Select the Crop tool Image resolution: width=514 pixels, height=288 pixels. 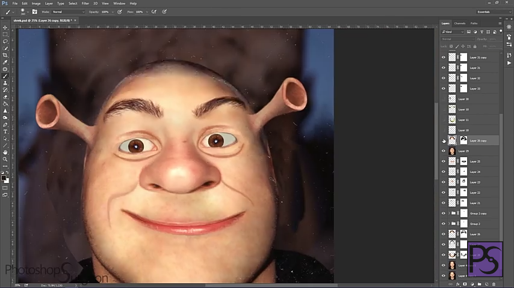tap(5, 55)
